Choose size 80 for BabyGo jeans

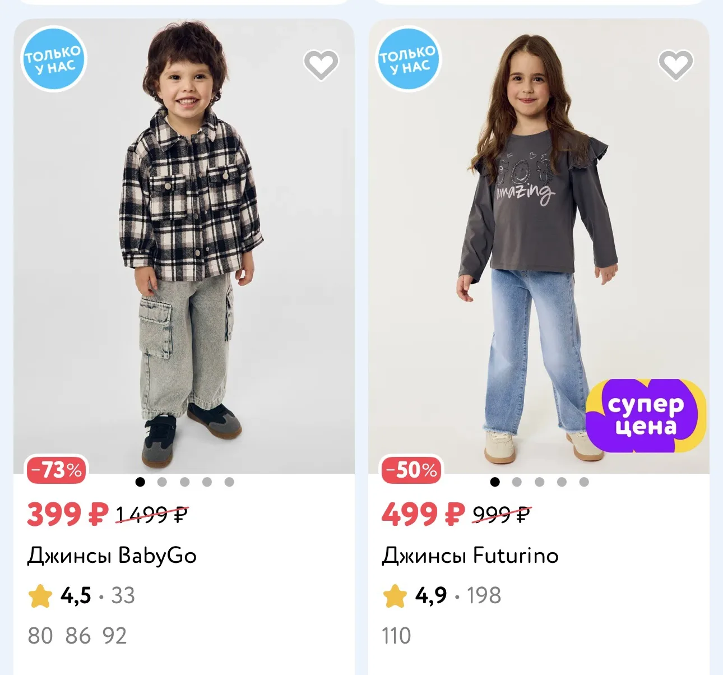tap(40, 636)
